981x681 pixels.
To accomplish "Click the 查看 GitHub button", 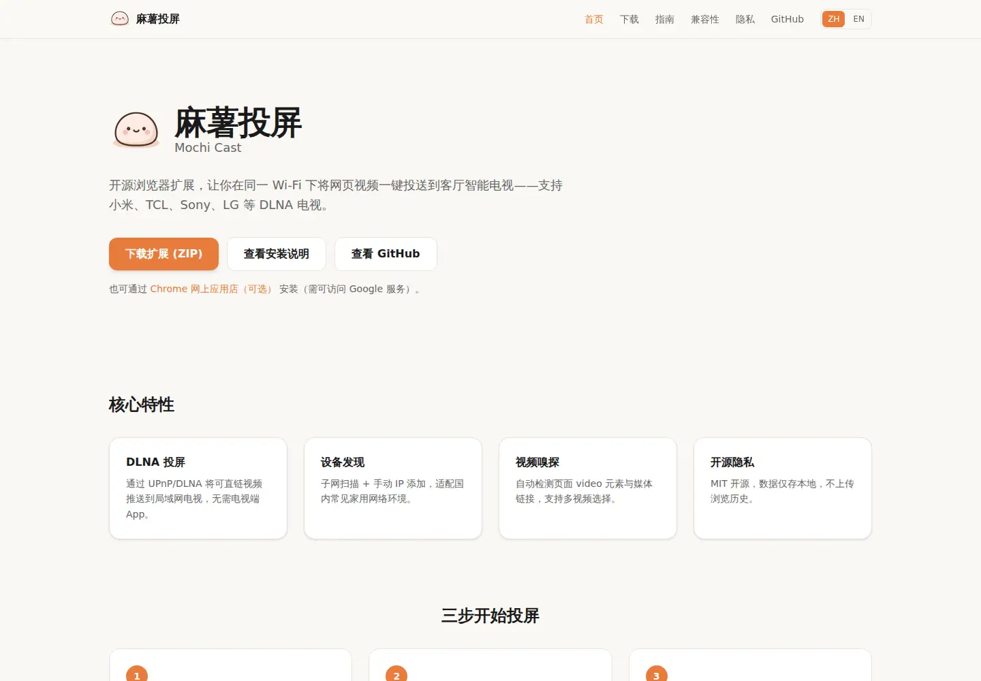I will (386, 254).
